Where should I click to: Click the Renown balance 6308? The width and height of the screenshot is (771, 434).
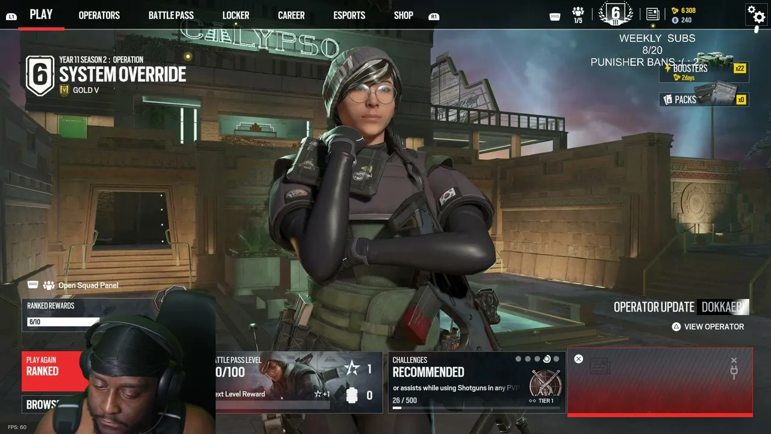click(x=684, y=10)
